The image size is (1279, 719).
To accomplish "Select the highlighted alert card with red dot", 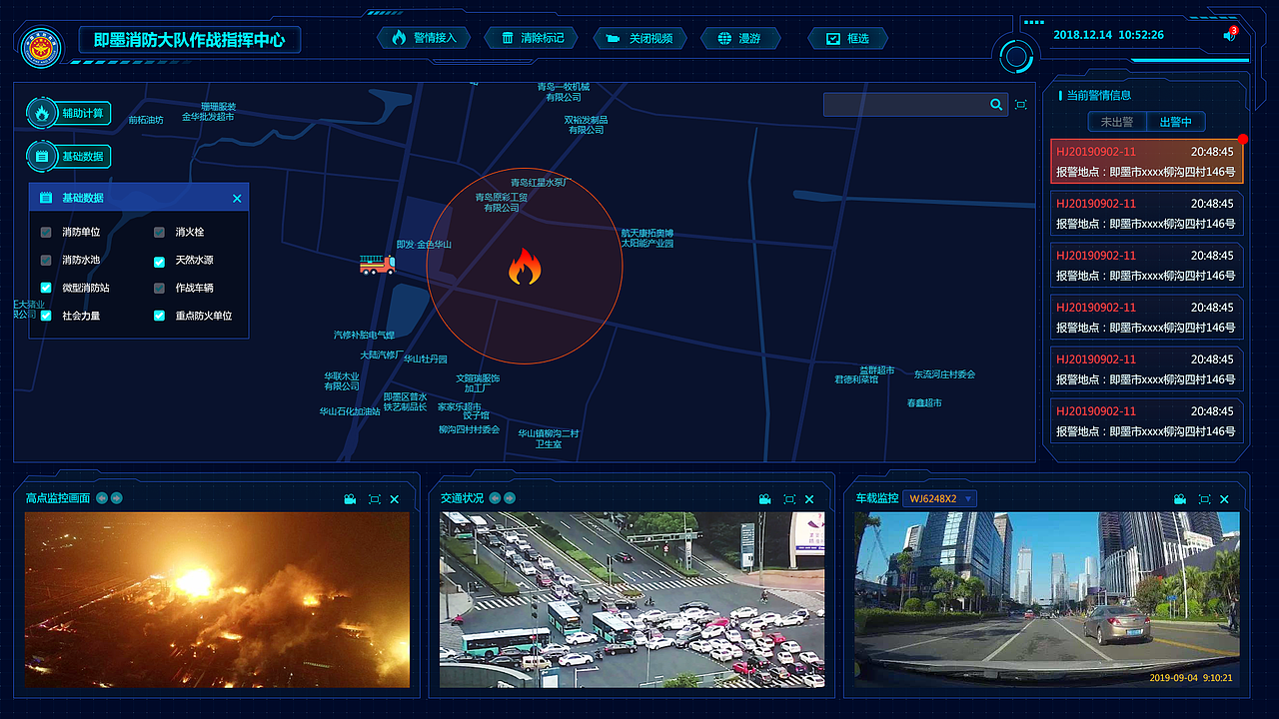I will pos(1146,162).
